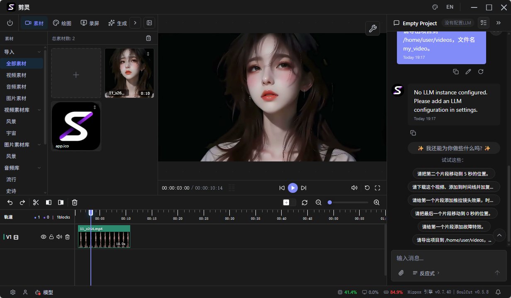The height and width of the screenshot is (298, 511).
Task: Open the clipboard list icon beside 总素材数
Action: (148, 38)
